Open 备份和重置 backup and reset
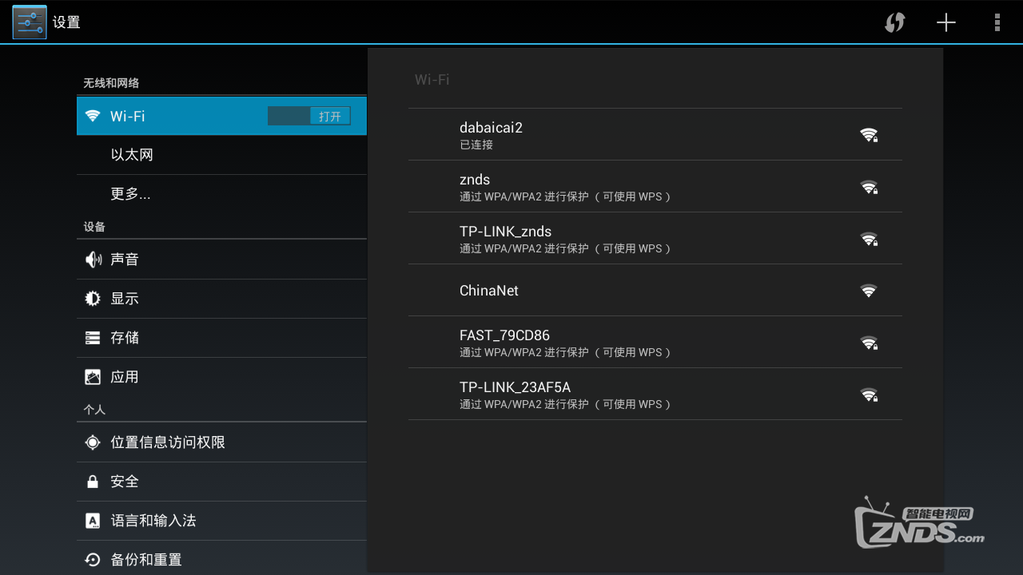The image size is (1023, 575). pyautogui.click(x=221, y=560)
